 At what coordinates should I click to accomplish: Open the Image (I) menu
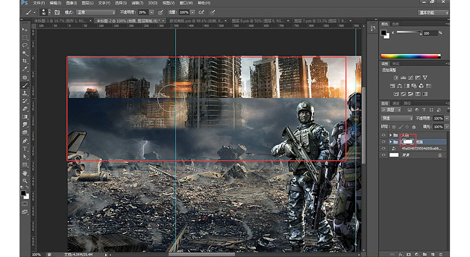[71, 3]
